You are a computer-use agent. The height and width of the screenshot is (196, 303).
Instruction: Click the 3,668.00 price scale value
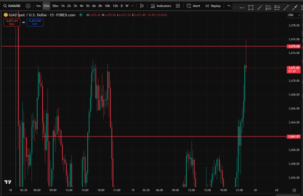[294, 94]
